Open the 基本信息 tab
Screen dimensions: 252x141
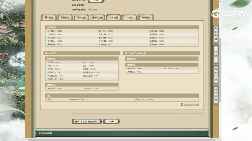pos(49,18)
